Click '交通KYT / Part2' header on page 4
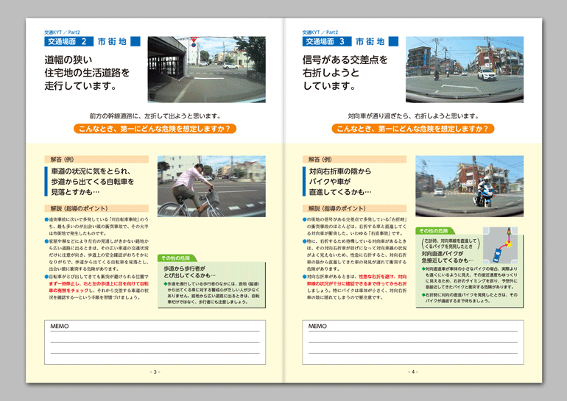This screenshot has height=401, width=567. (x=320, y=32)
